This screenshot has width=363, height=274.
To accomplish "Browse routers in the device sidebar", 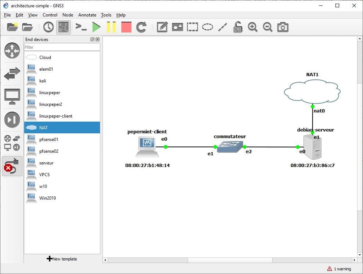I will tap(12, 51).
